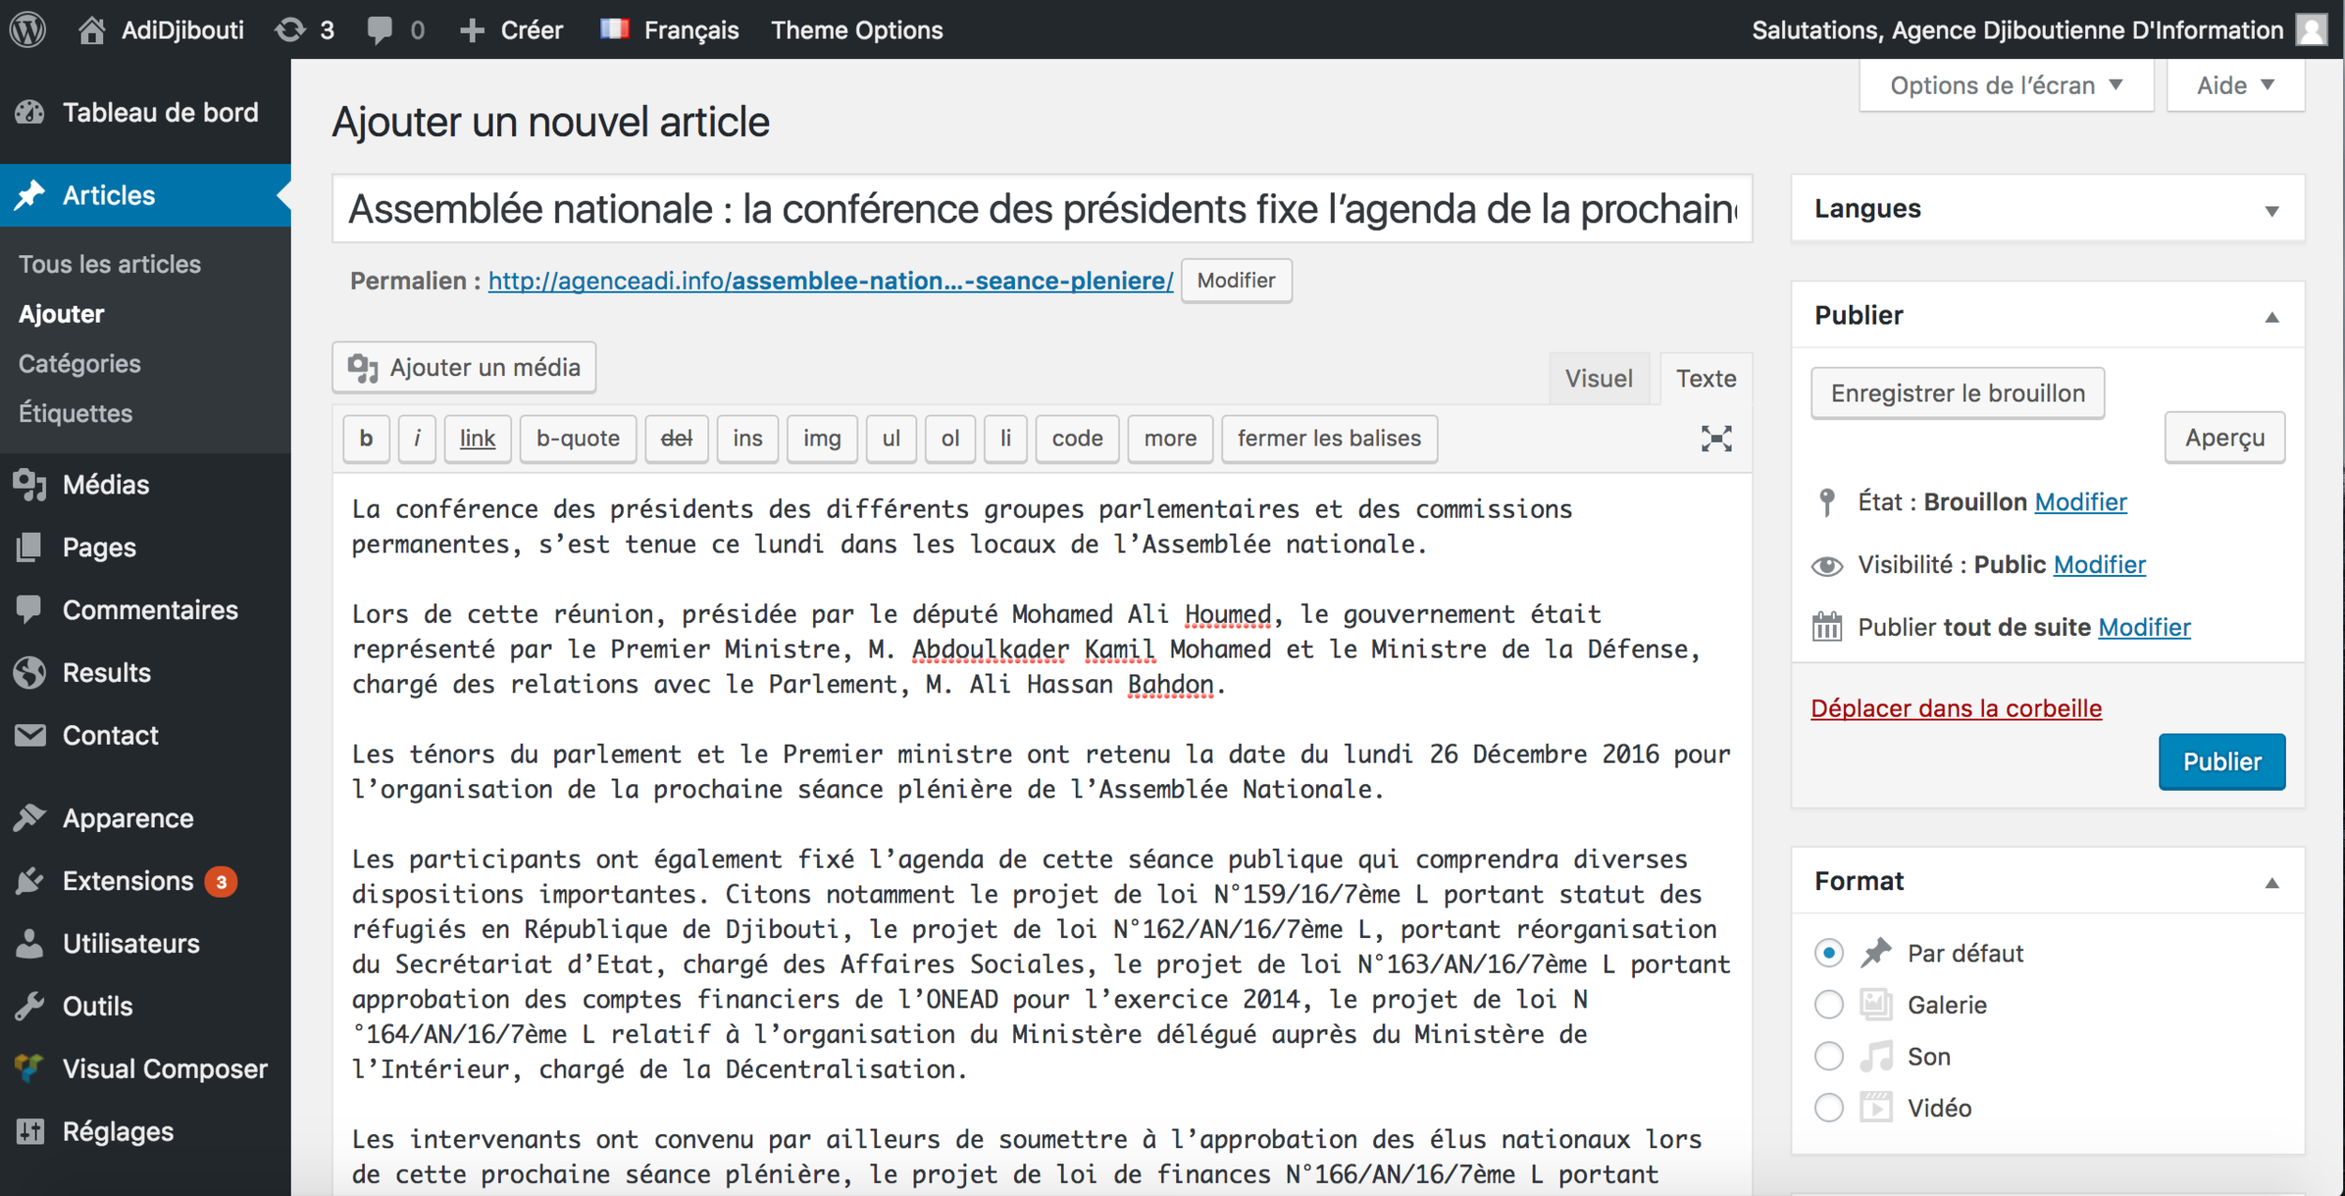Open the Aide help dropdown
The width and height of the screenshot is (2345, 1196).
pos(2234,85)
